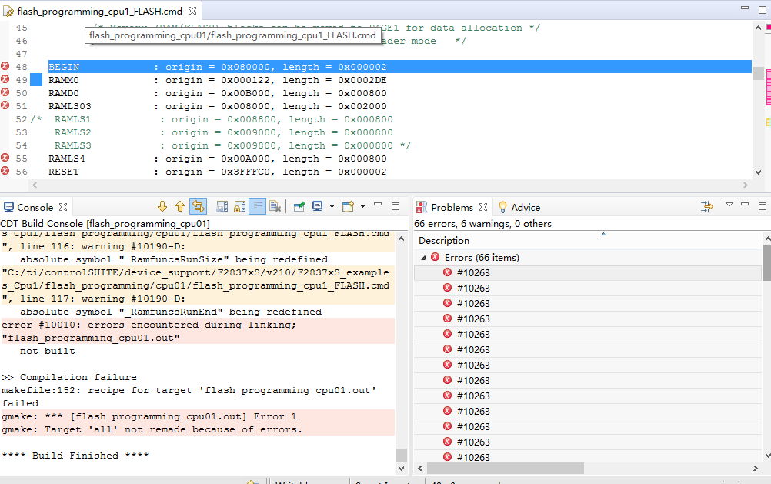This screenshot has height=484, width=771.
Task: Jump to previous error in Console
Action: [x=180, y=206]
